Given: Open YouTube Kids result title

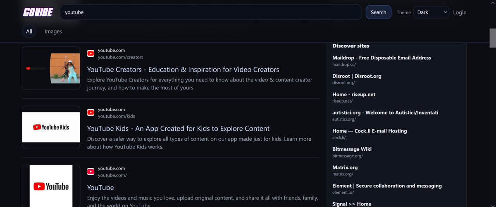Looking at the screenshot, I should (x=178, y=128).
